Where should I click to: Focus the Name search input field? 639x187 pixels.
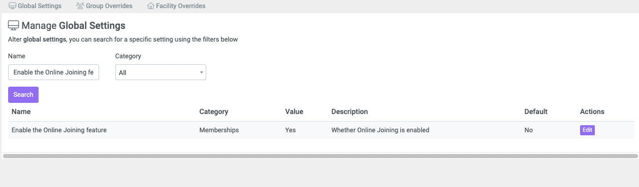54,72
